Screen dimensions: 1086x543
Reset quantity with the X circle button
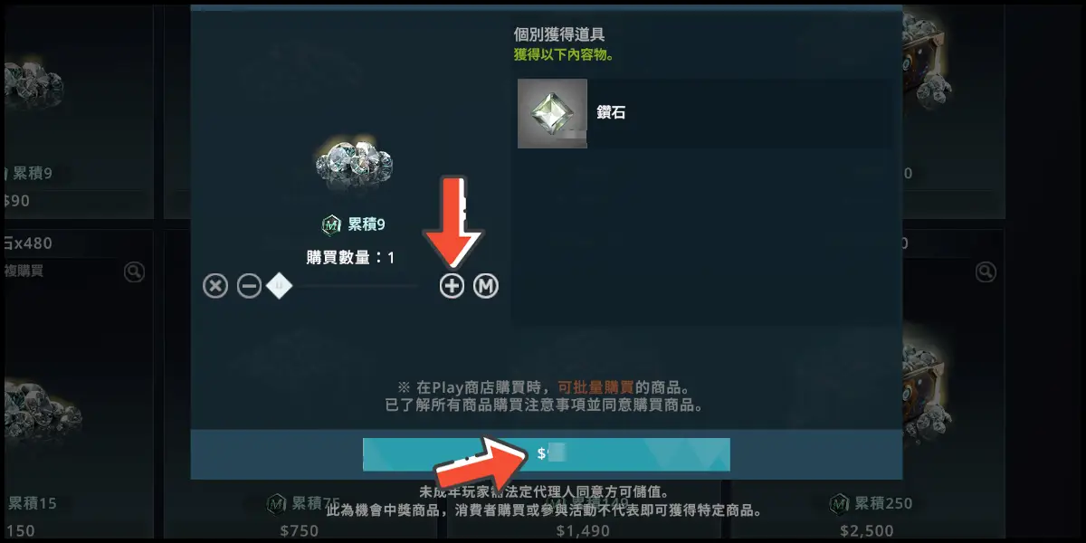pyautogui.click(x=214, y=287)
